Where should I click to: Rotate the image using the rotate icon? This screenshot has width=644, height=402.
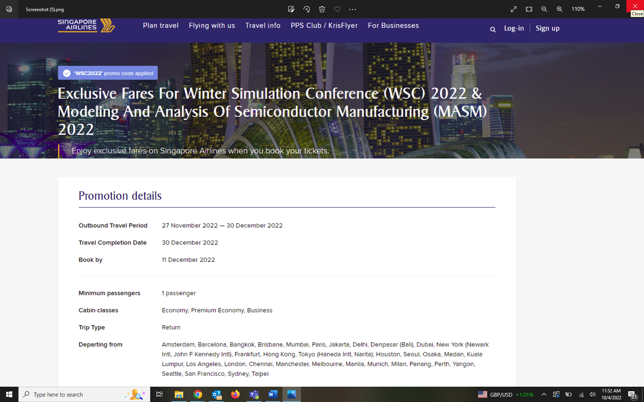(x=307, y=9)
